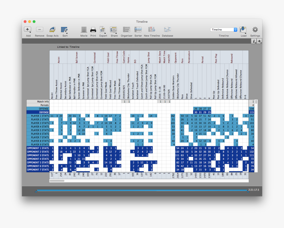Open the Database icon
Image resolution: width=284 pixels, height=228 pixels.
tap(167, 30)
